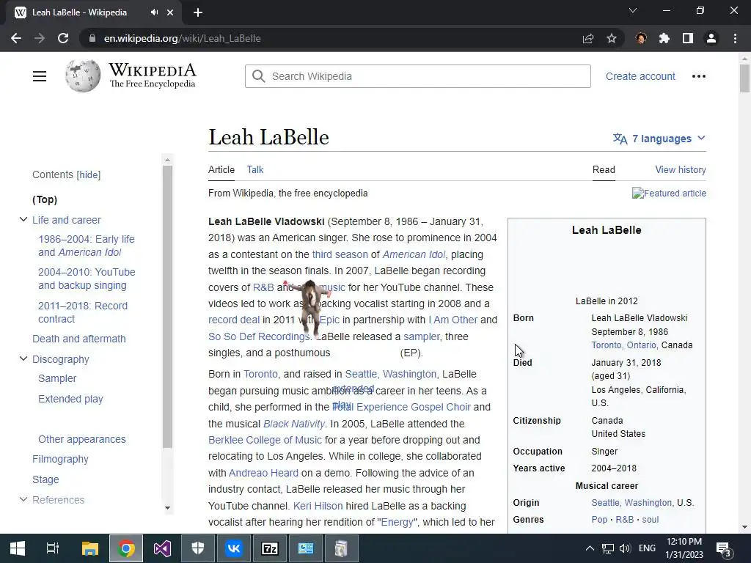Open the American Idol link in intro
Screen dimensions: 751x563
[414, 254]
